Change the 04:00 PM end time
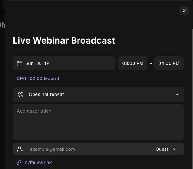This screenshot has width=193, height=169. tap(169, 63)
